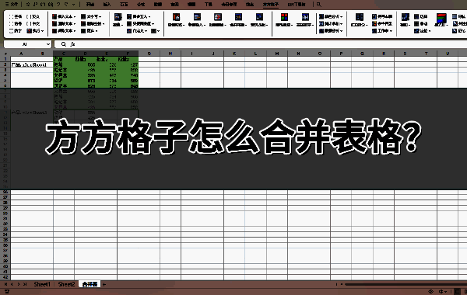The height and width of the screenshot is (295, 467).
Task: Expand the quick access toolbar customize arrow
Action: click(x=74, y=5)
